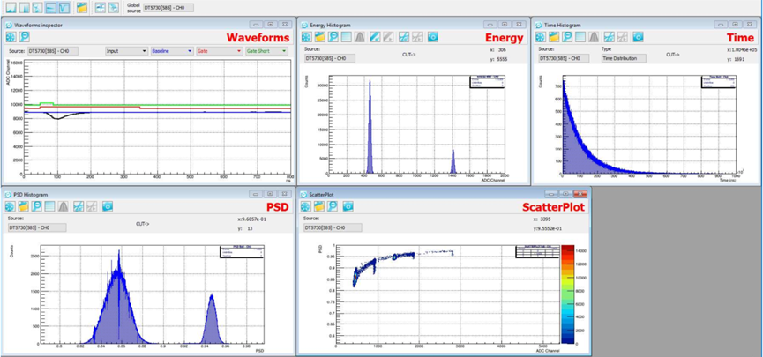The height and width of the screenshot is (357, 763).
Task: Open folder icon in the main toolbar
Action: click(82, 7)
